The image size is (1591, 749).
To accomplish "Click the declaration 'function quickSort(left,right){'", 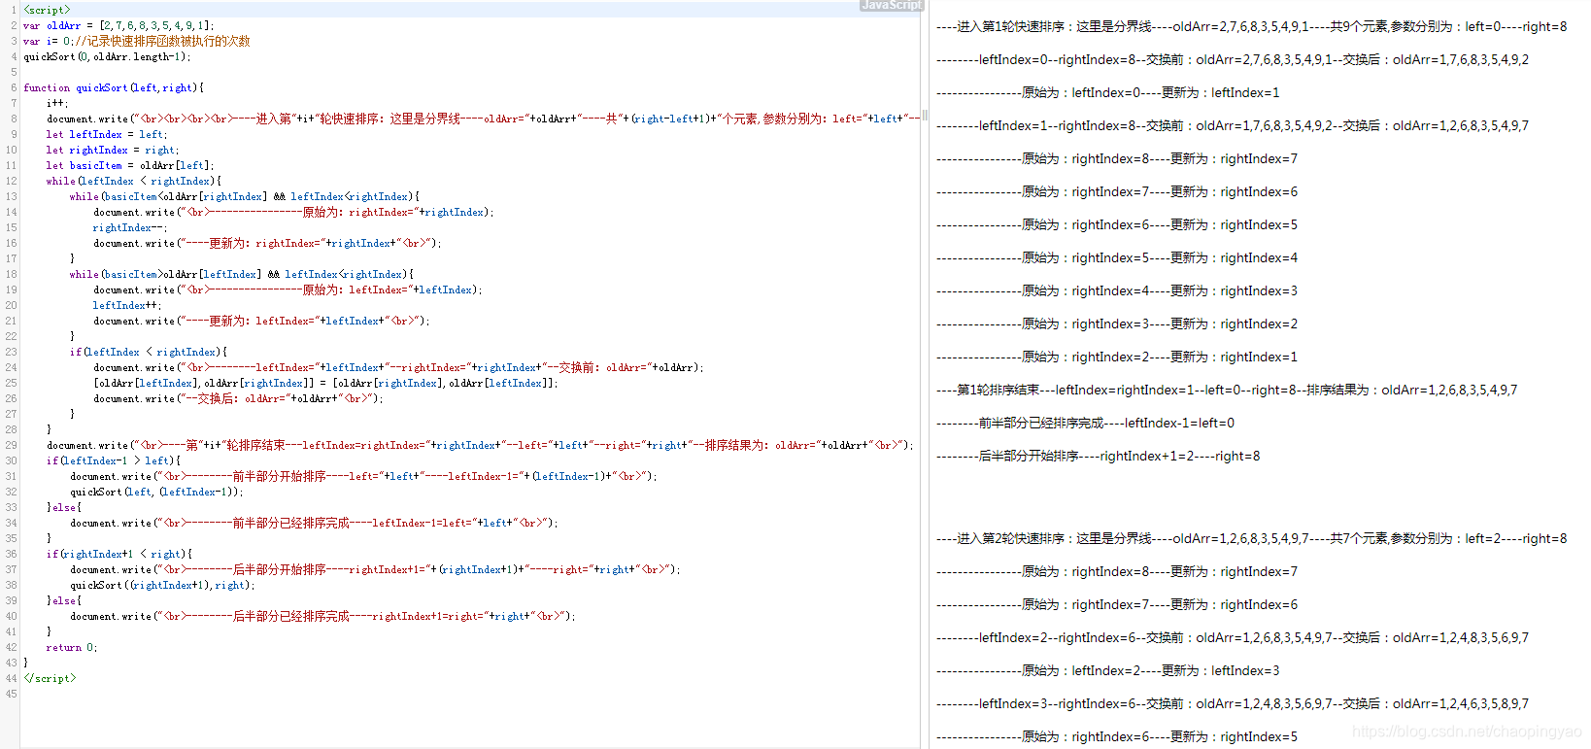I will [114, 87].
